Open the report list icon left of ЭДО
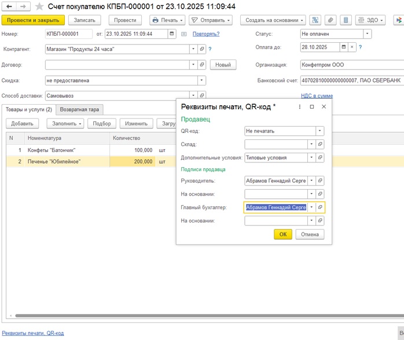Viewport: 404px width, 340px height. (x=346, y=20)
